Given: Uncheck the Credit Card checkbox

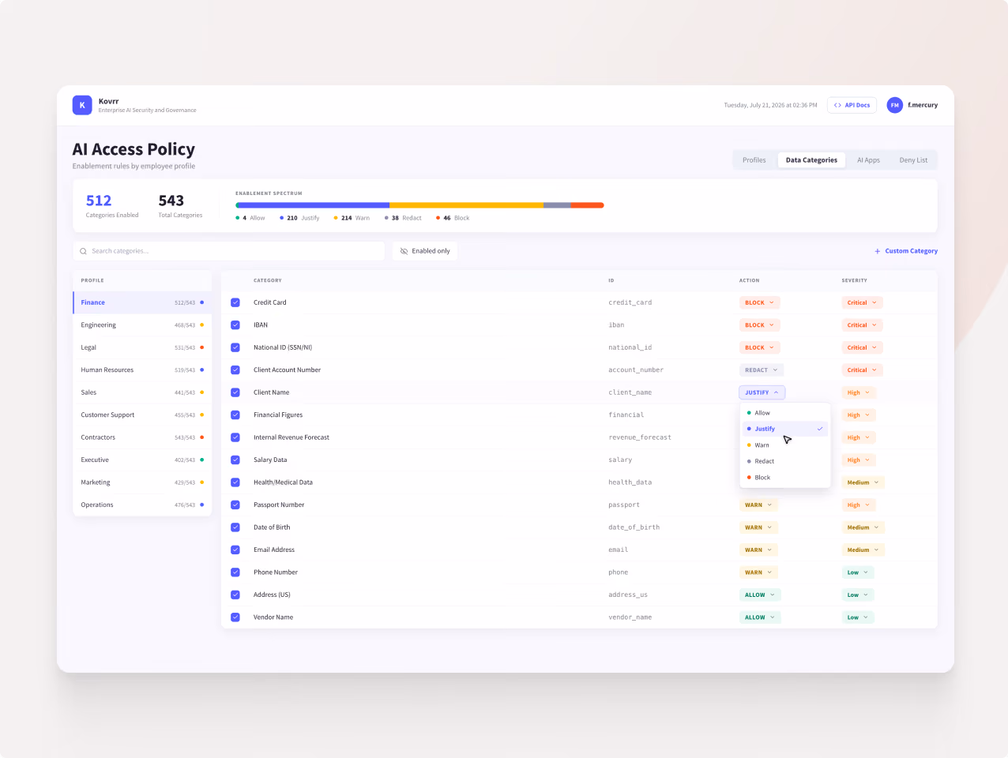Looking at the screenshot, I should click(235, 302).
